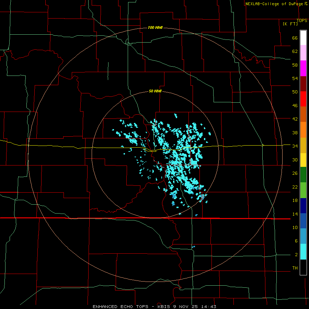The height and width of the screenshot is (309, 309).
Task: Click the legend value 46
Action: pos(295,106)
